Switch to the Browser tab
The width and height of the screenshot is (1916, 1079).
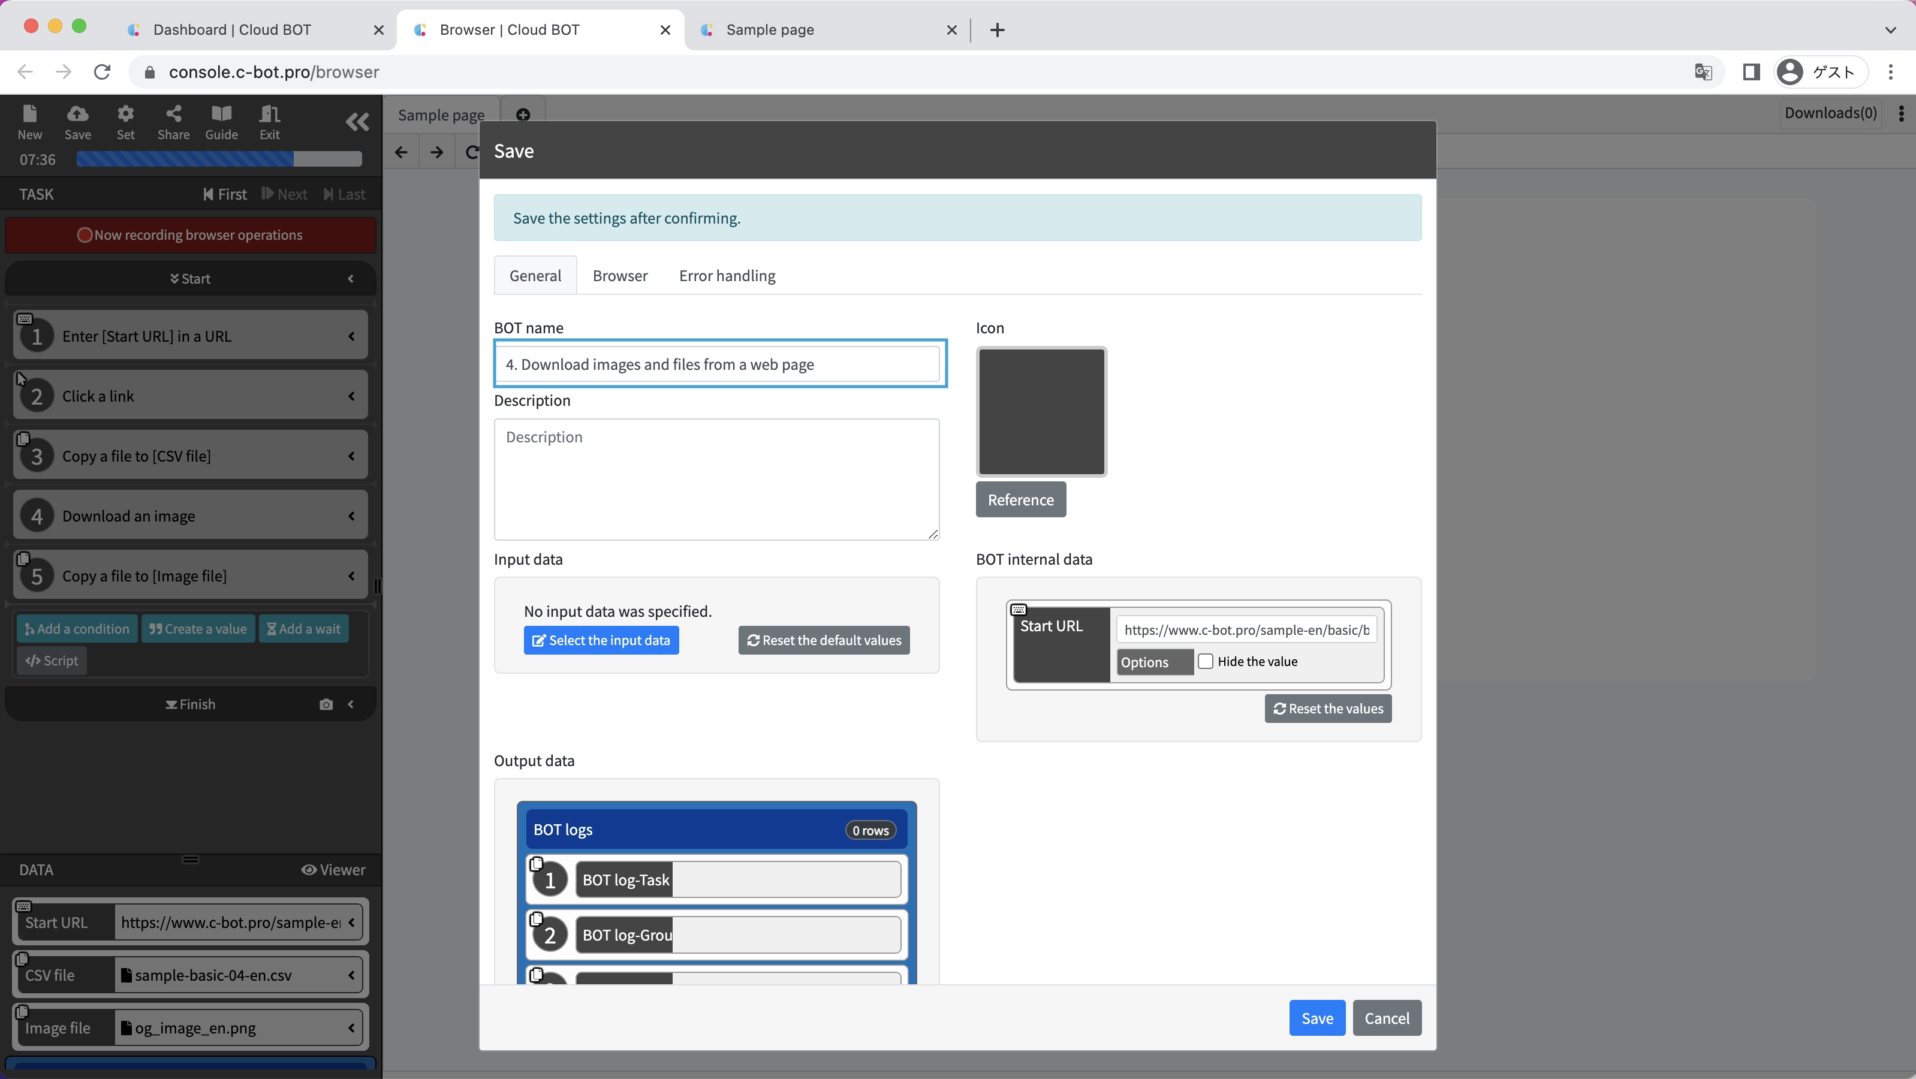pos(619,276)
